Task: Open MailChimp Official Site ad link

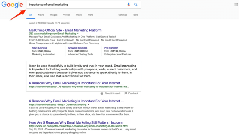Action: point(65,30)
